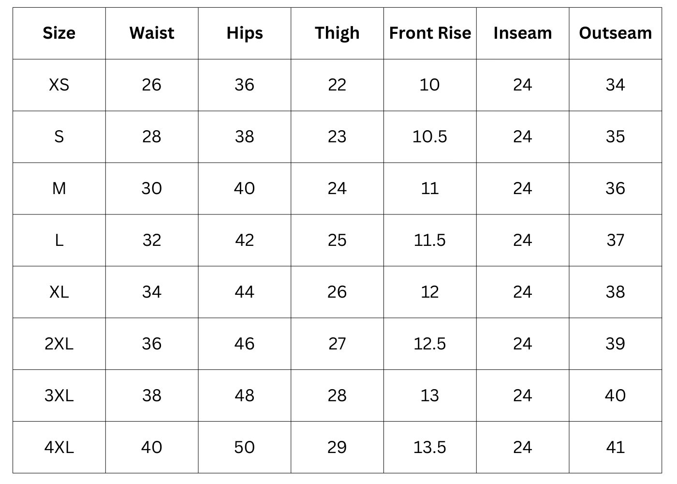Screen dimensions: 677x484
Task: Click the Outseam column header
Action: click(x=615, y=33)
